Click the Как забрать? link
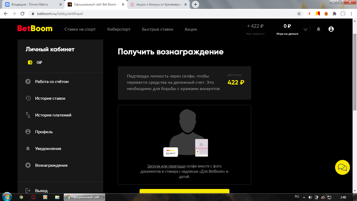 tap(255, 34)
